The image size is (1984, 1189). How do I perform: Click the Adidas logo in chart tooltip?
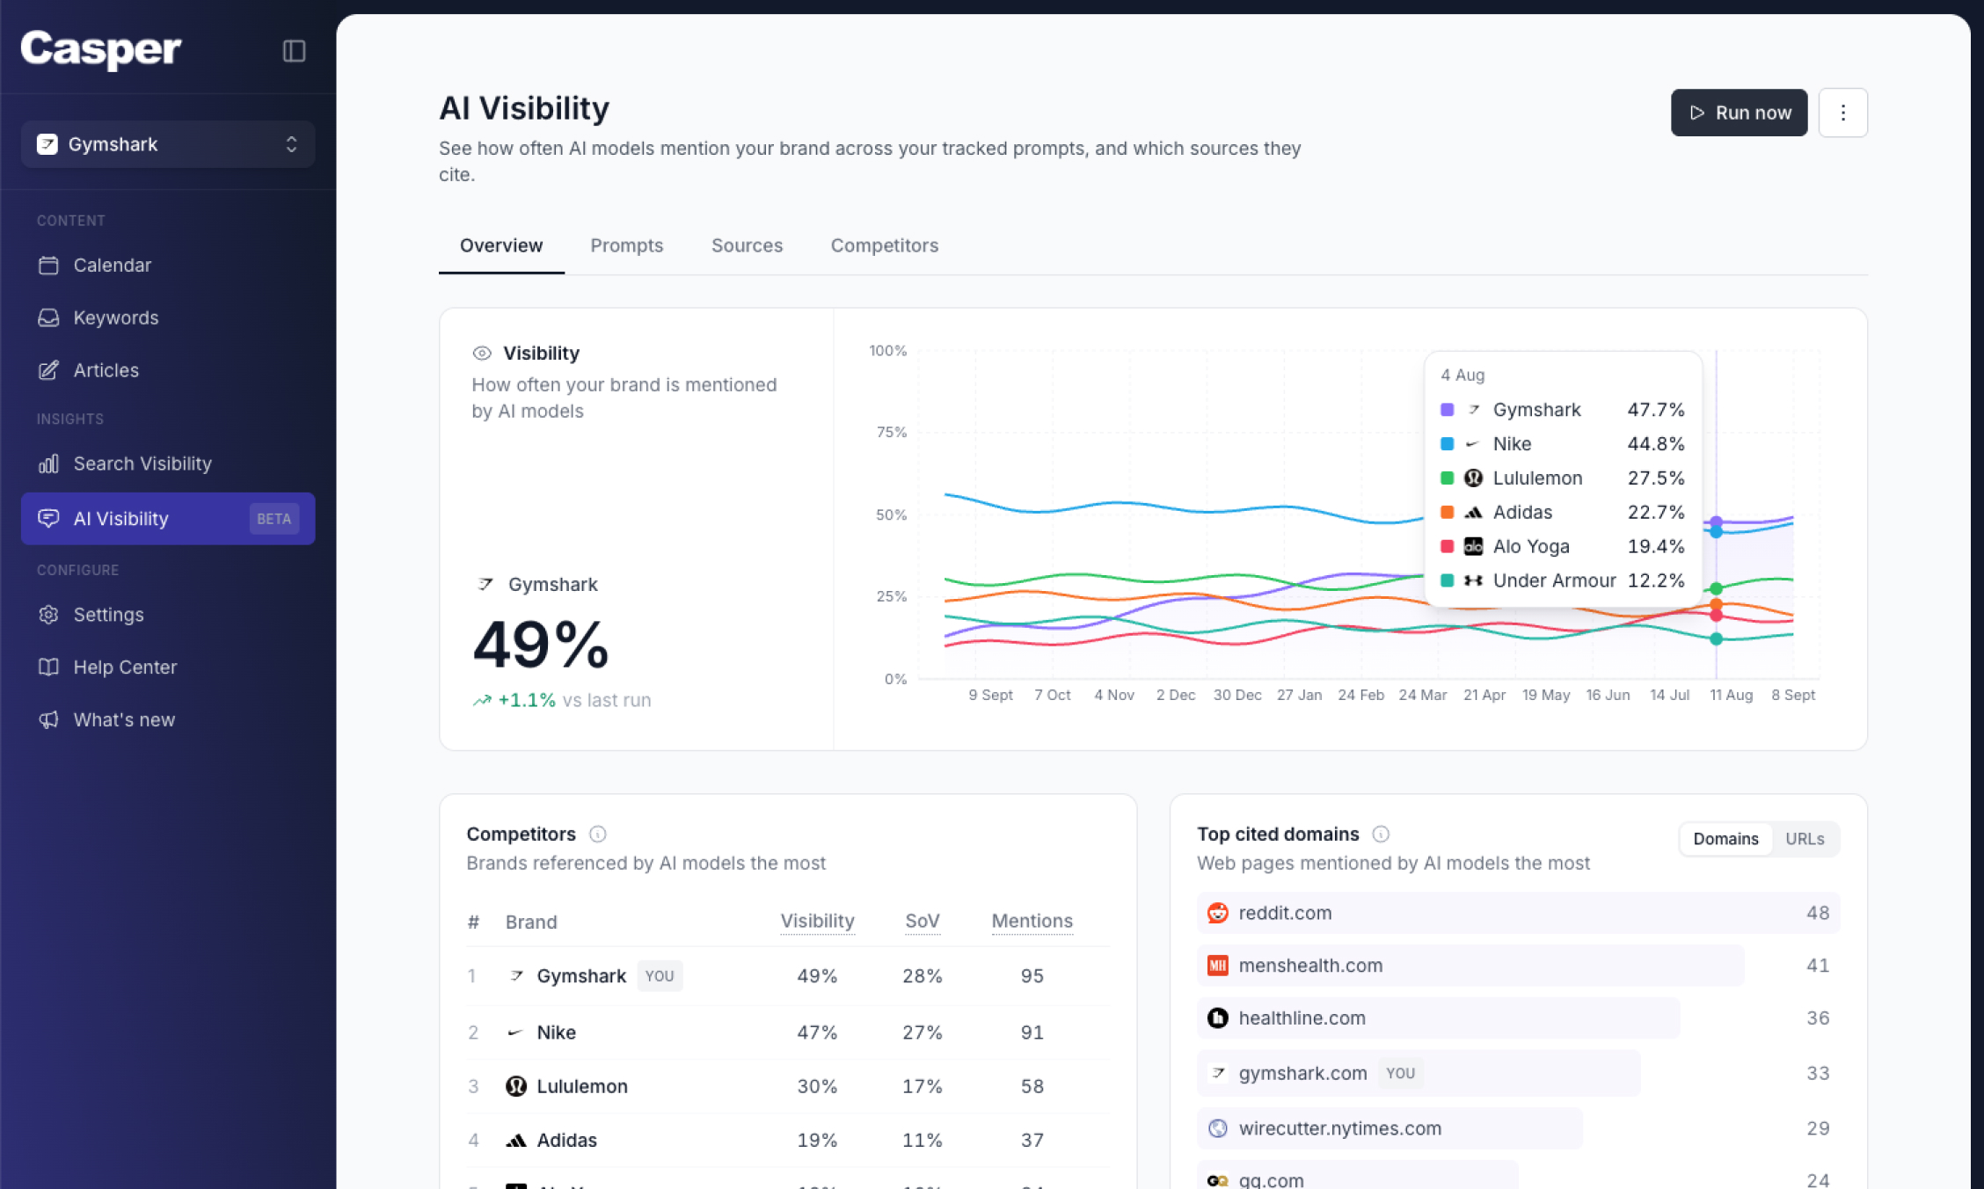pyautogui.click(x=1473, y=513)
